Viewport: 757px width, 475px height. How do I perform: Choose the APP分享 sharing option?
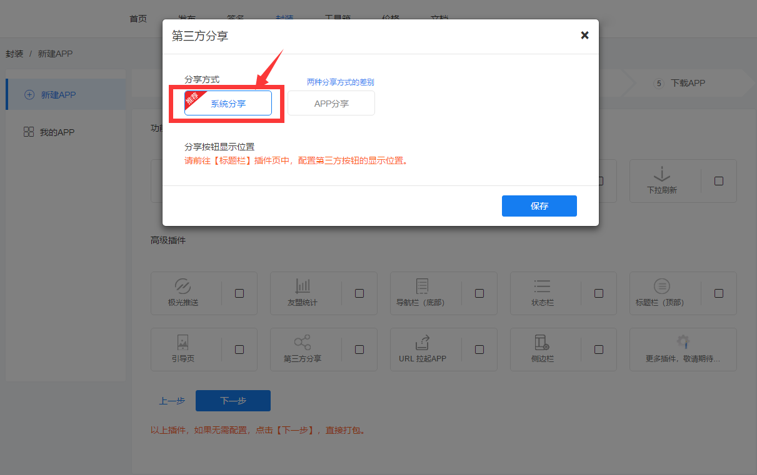point(331,104)
